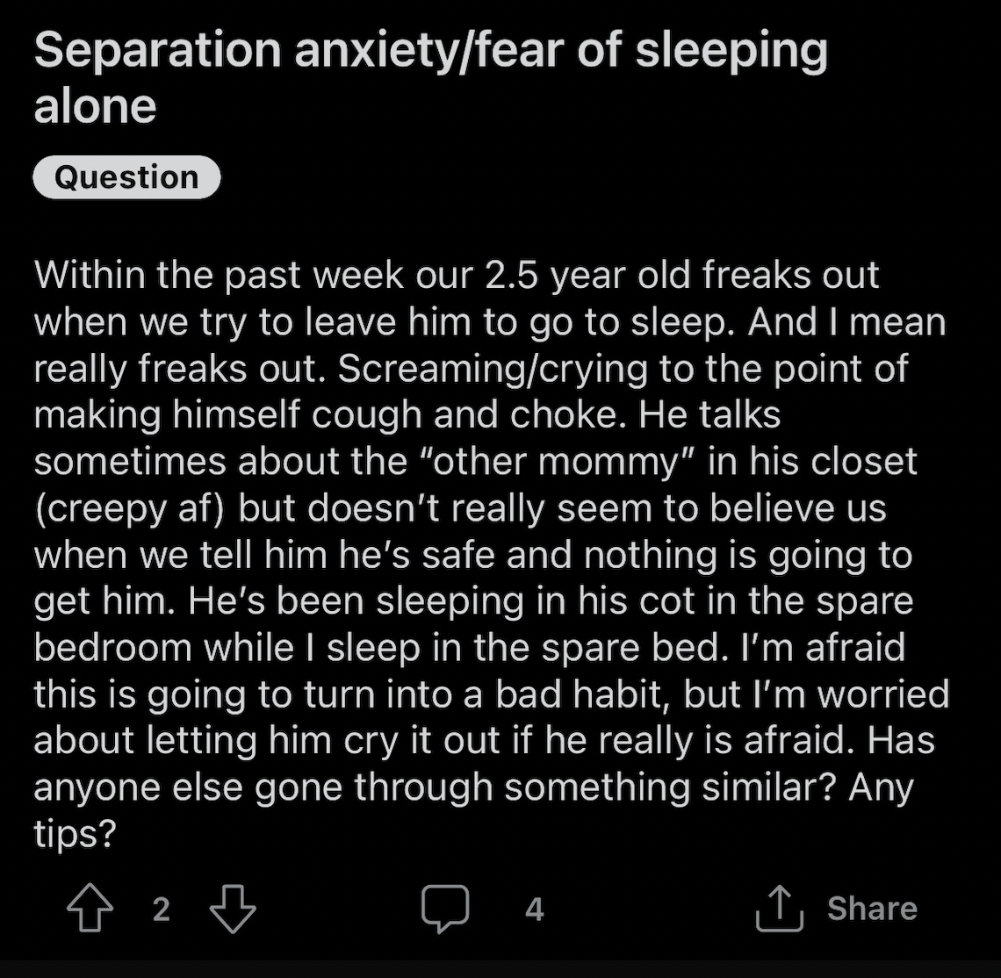
Task: Click the phrase "bad habit" in the post
Action: (583, 694)
